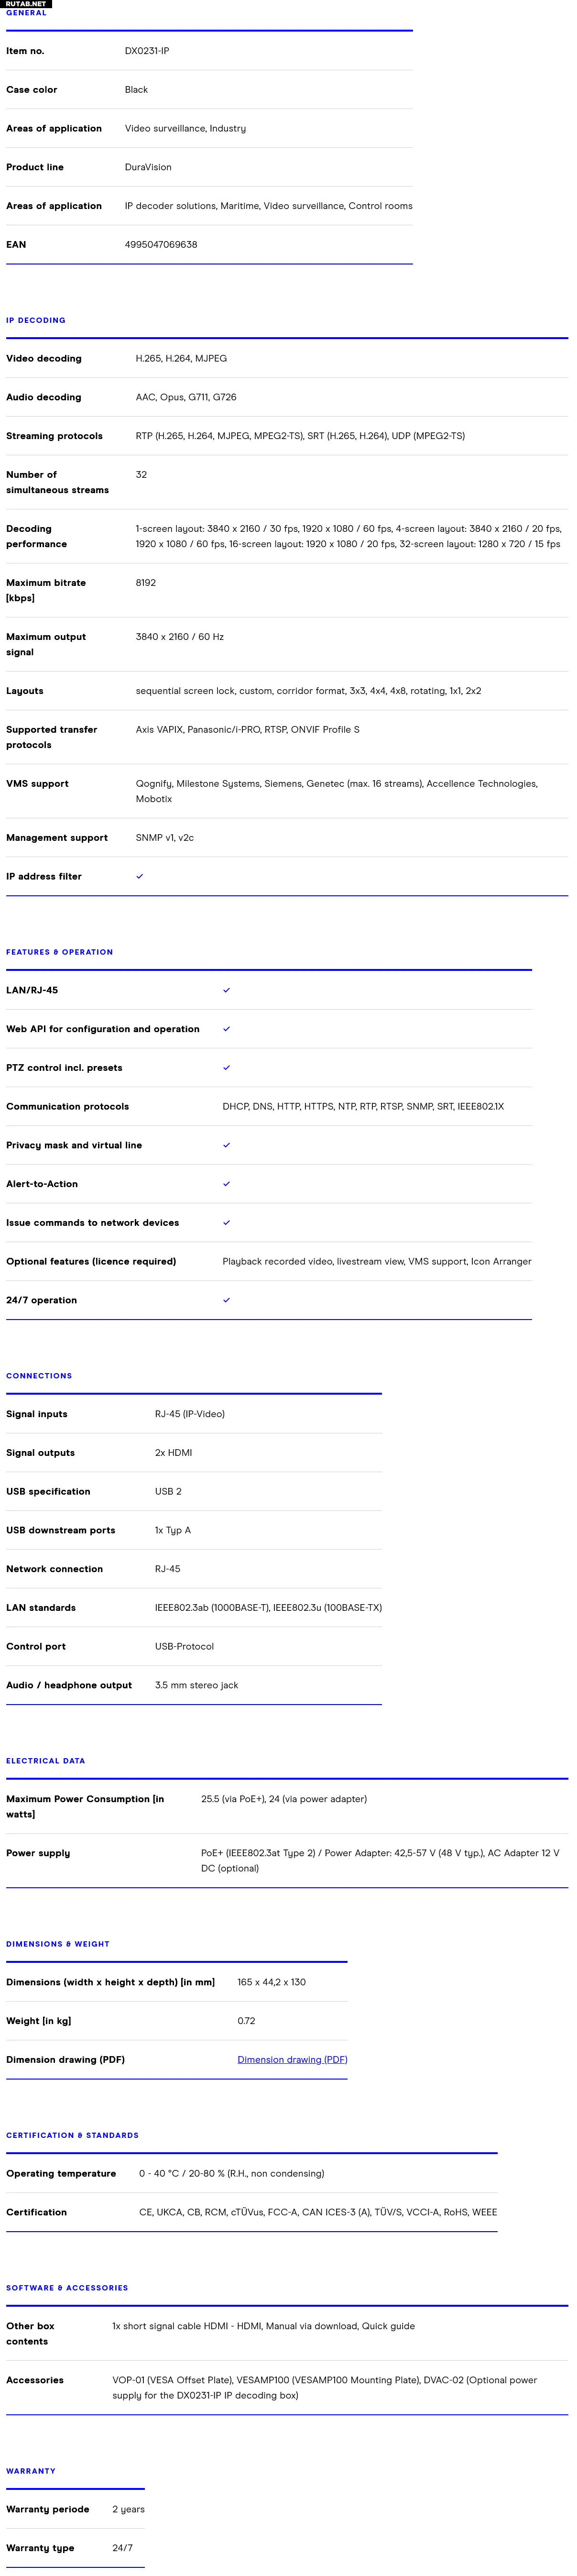577x2576 pixels.
Task: Click the DIMENSIONS & WEIGHT heading
Action: click(x=58, y=1944)
